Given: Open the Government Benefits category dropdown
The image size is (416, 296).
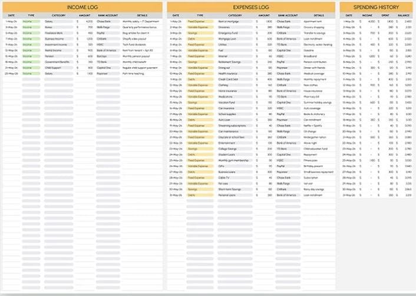Looking at the screenshot, I should (59, 62).
